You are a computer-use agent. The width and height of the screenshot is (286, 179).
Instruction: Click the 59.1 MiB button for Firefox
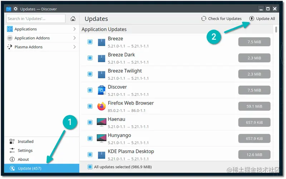(x=254, y=106)
